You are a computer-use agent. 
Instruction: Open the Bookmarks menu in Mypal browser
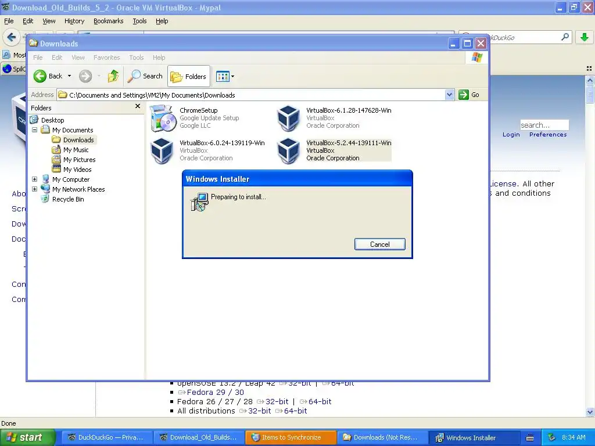109,21
